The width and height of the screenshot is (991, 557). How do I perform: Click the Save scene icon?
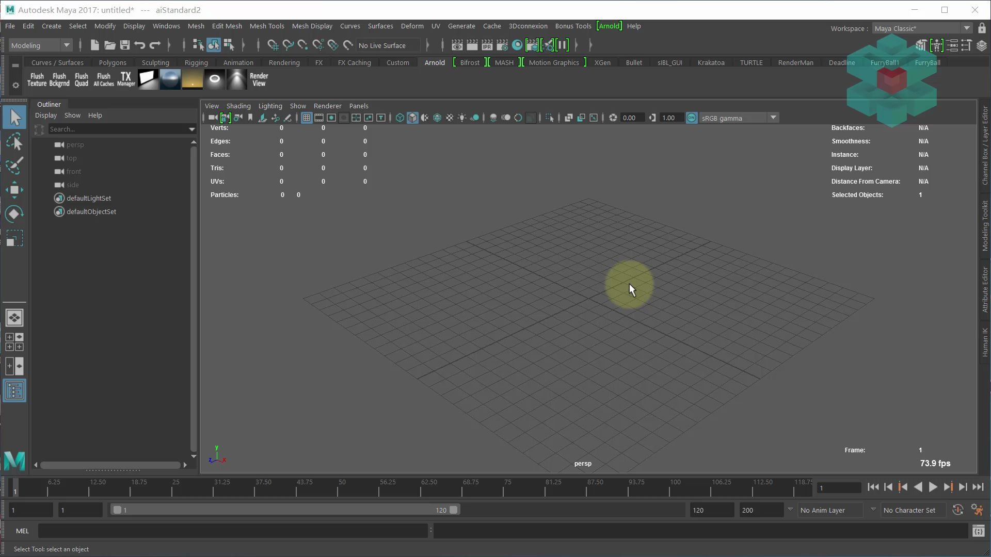point(124,45)
